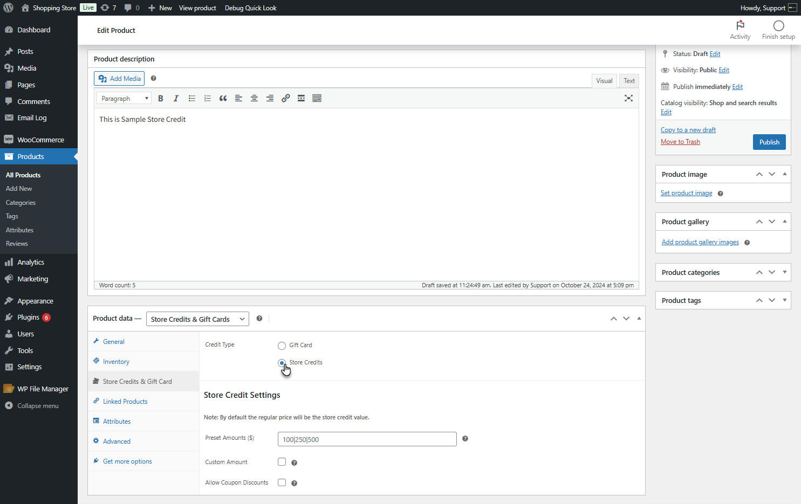Image resolution: width=801 pixels, height=504 pixels.
Task: Open the General product data tab
Action: 143,342
